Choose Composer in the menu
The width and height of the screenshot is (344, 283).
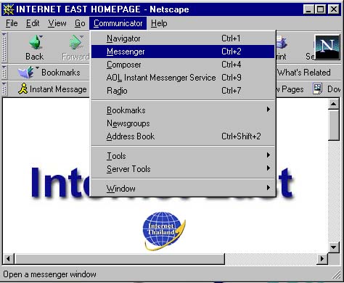pyautogui.click(x=183, y=65)
